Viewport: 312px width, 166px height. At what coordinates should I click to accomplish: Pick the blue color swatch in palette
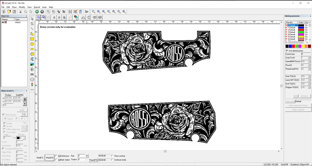click(290, 46)
